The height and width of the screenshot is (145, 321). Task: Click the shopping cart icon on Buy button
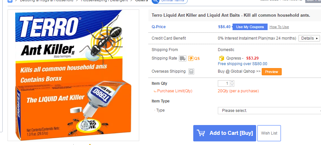201,133
